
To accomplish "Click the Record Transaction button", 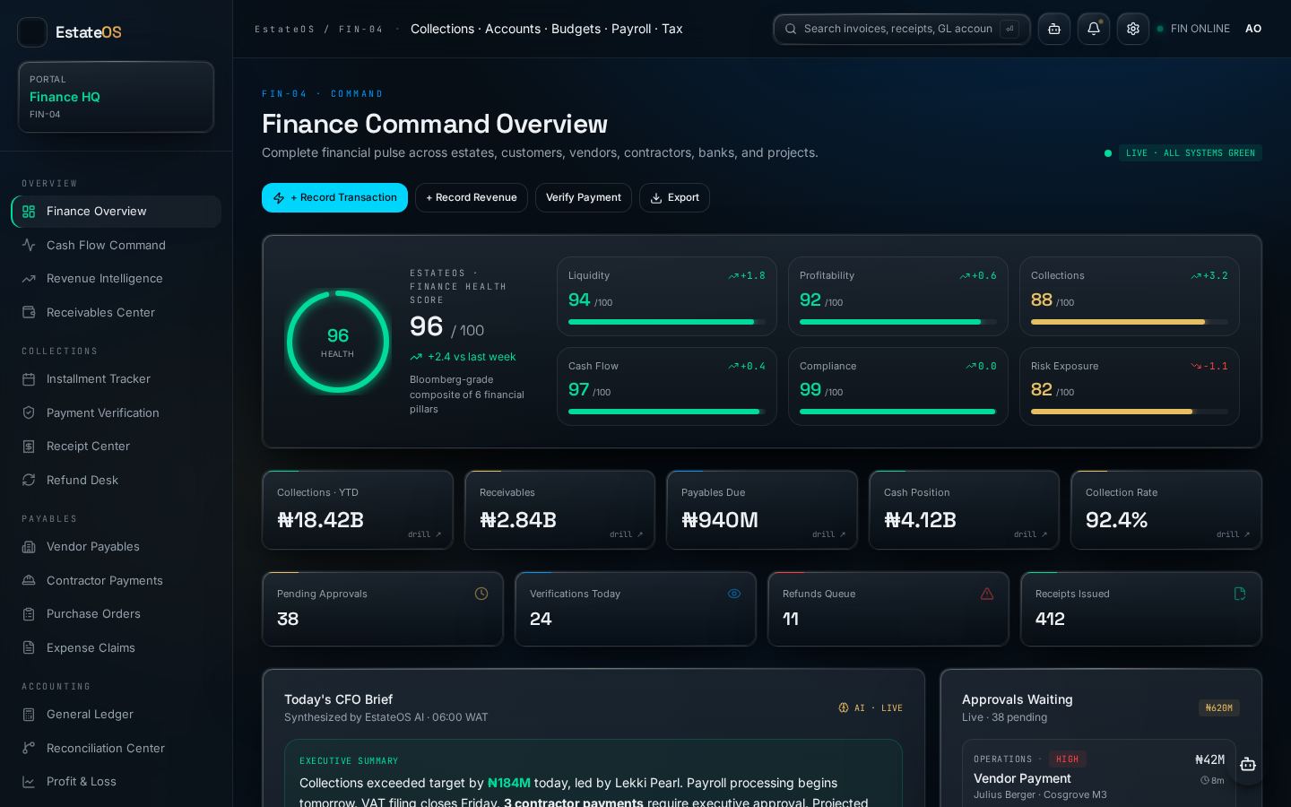I will click(x=334, y=197).
